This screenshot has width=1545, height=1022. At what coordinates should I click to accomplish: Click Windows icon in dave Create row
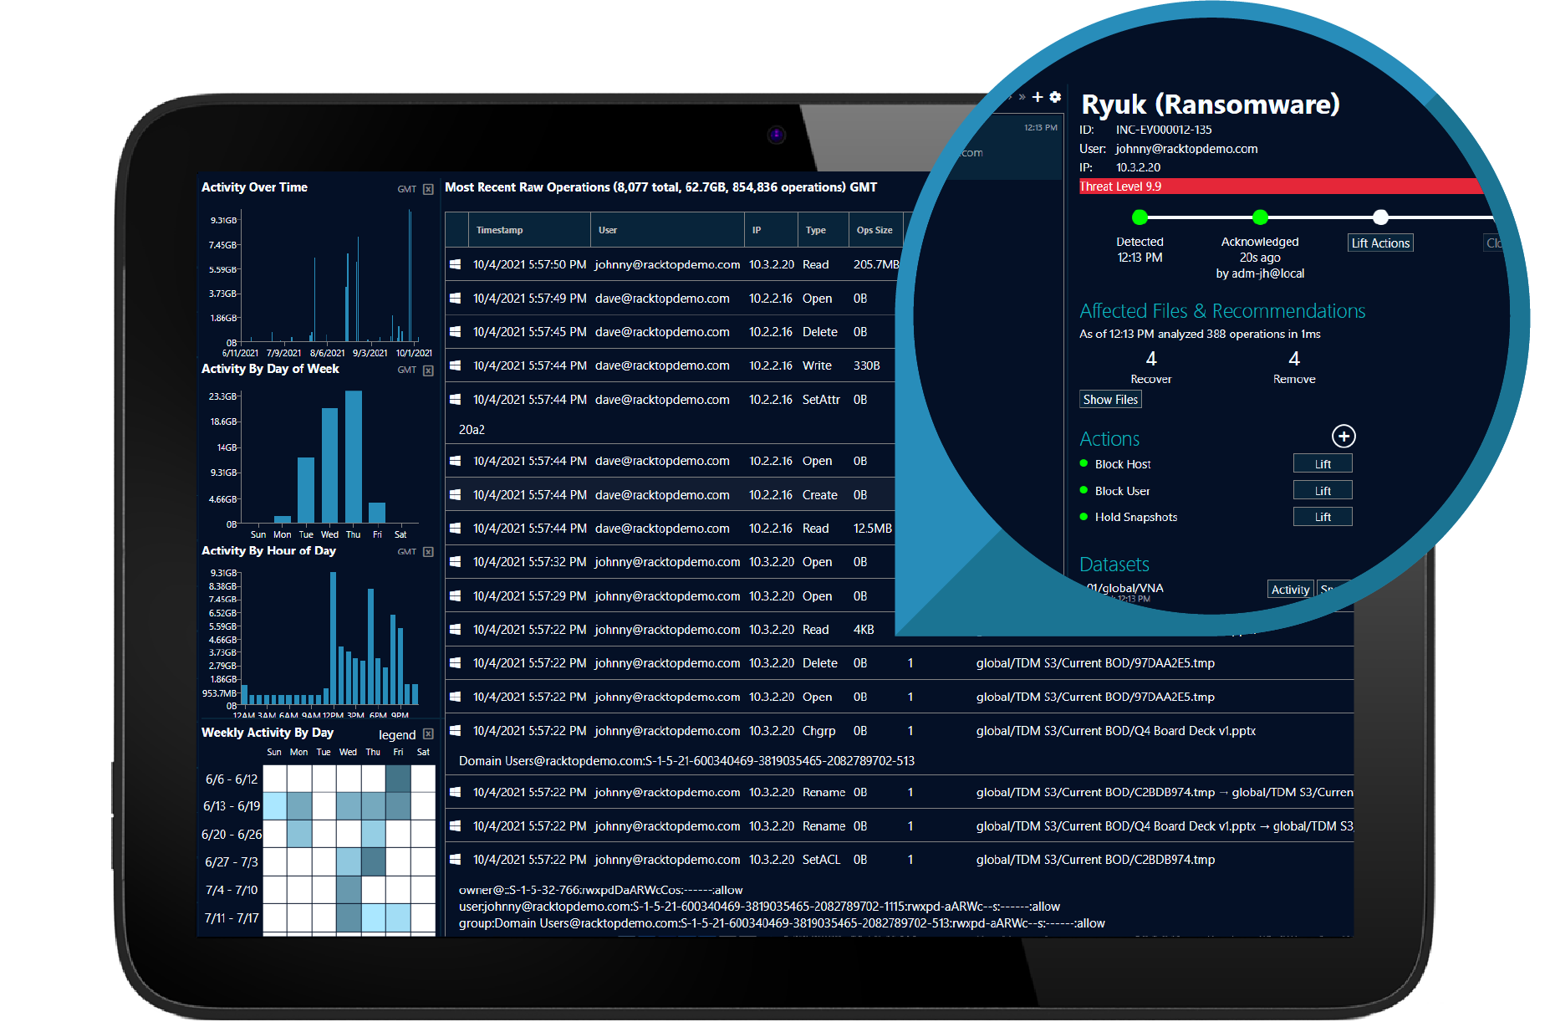(x=456, y=495)
